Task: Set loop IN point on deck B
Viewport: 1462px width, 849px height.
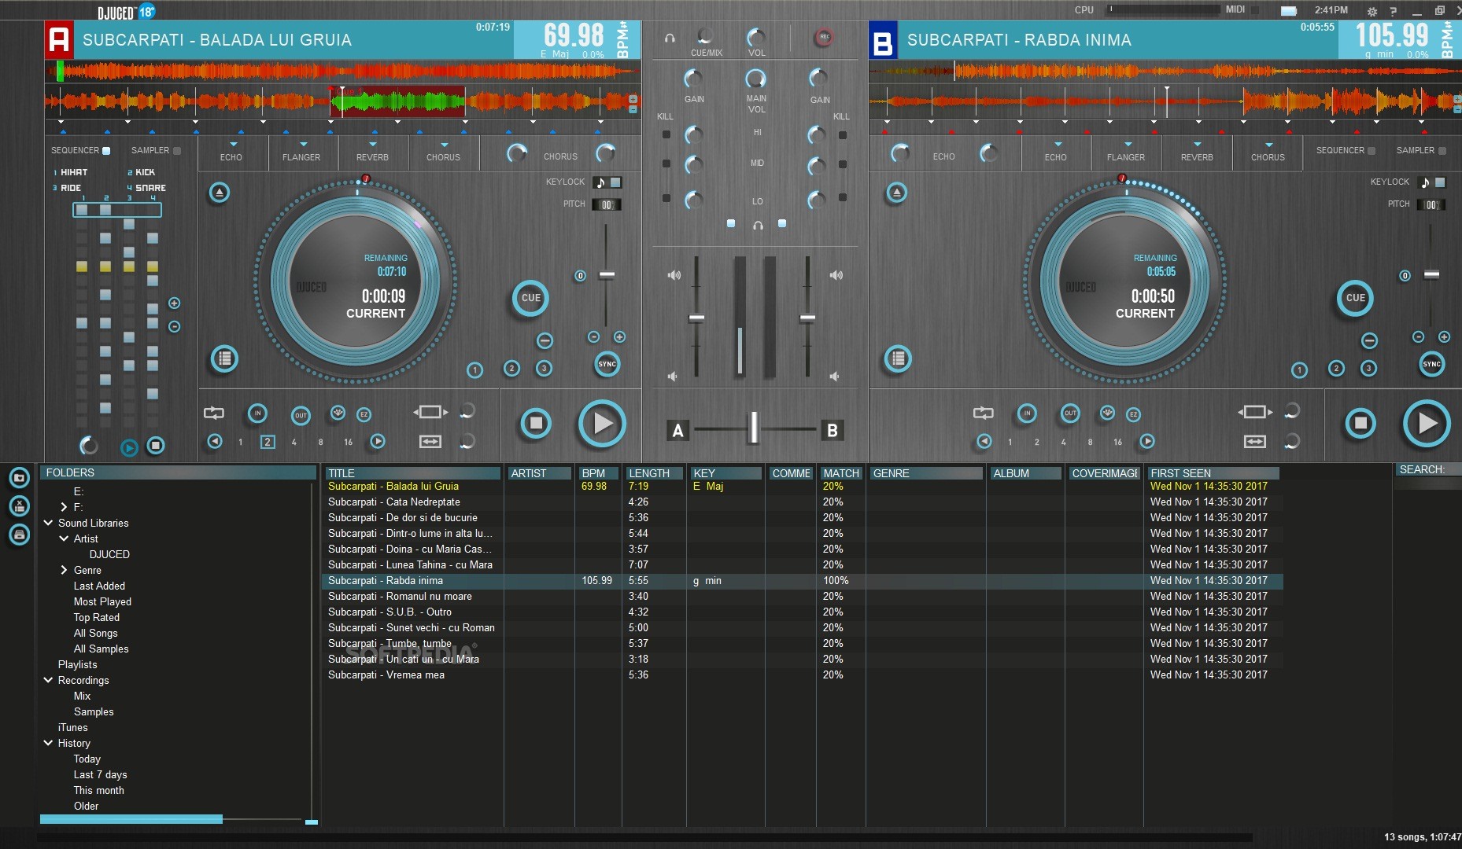Action: click(x=1027, y=413)
